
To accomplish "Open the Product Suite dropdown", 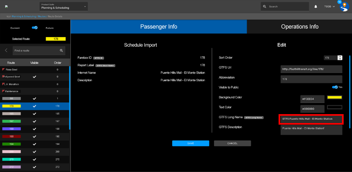I will coord(63,6).
